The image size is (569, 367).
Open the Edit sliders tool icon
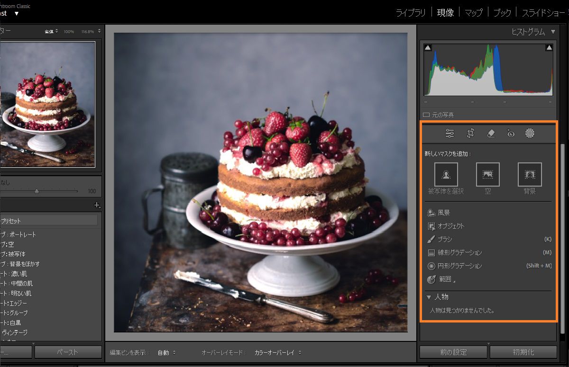pyautogui.click(x=450, y=134)
